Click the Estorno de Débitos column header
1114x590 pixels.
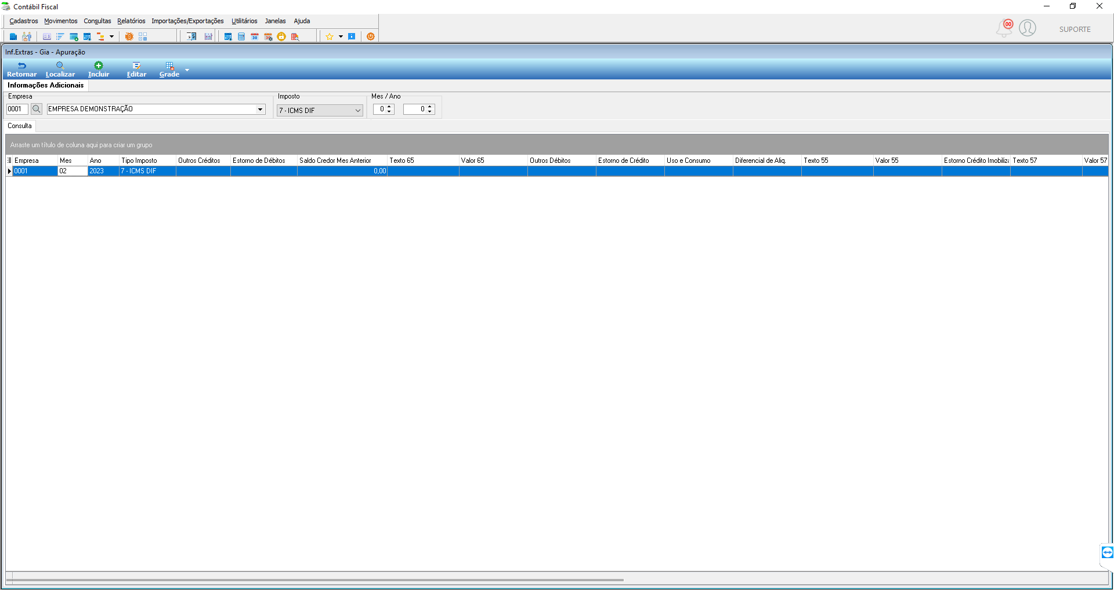(x=264, y=161)
